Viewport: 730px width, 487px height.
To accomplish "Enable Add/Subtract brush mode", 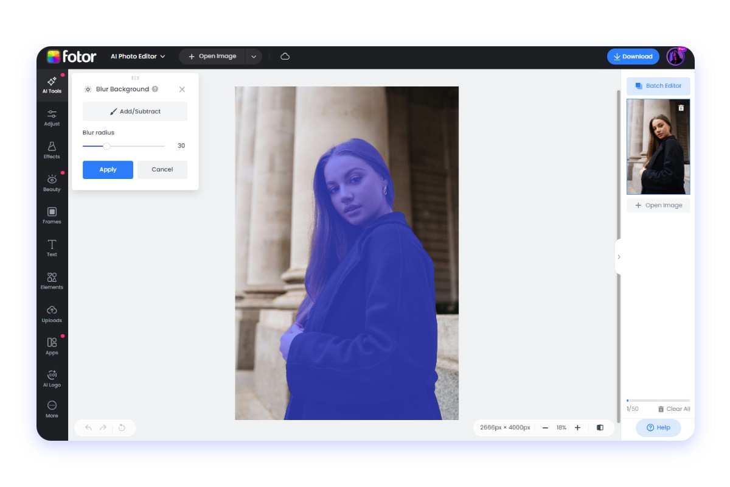I will [134, 111].
